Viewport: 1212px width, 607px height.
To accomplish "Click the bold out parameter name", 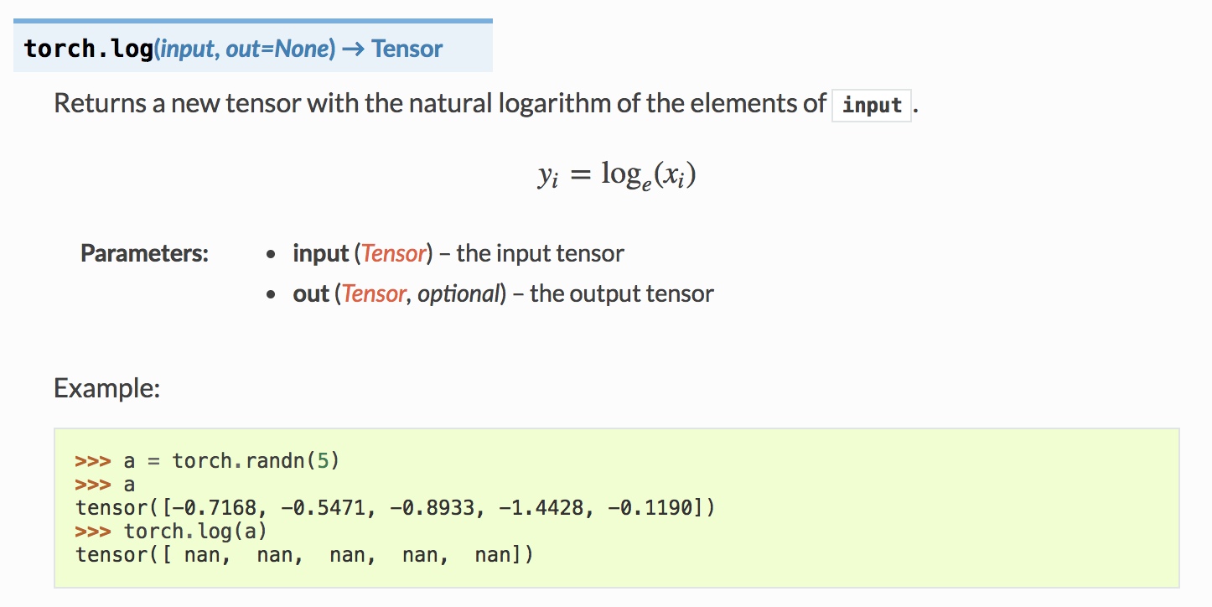I will tap(311, 293).
